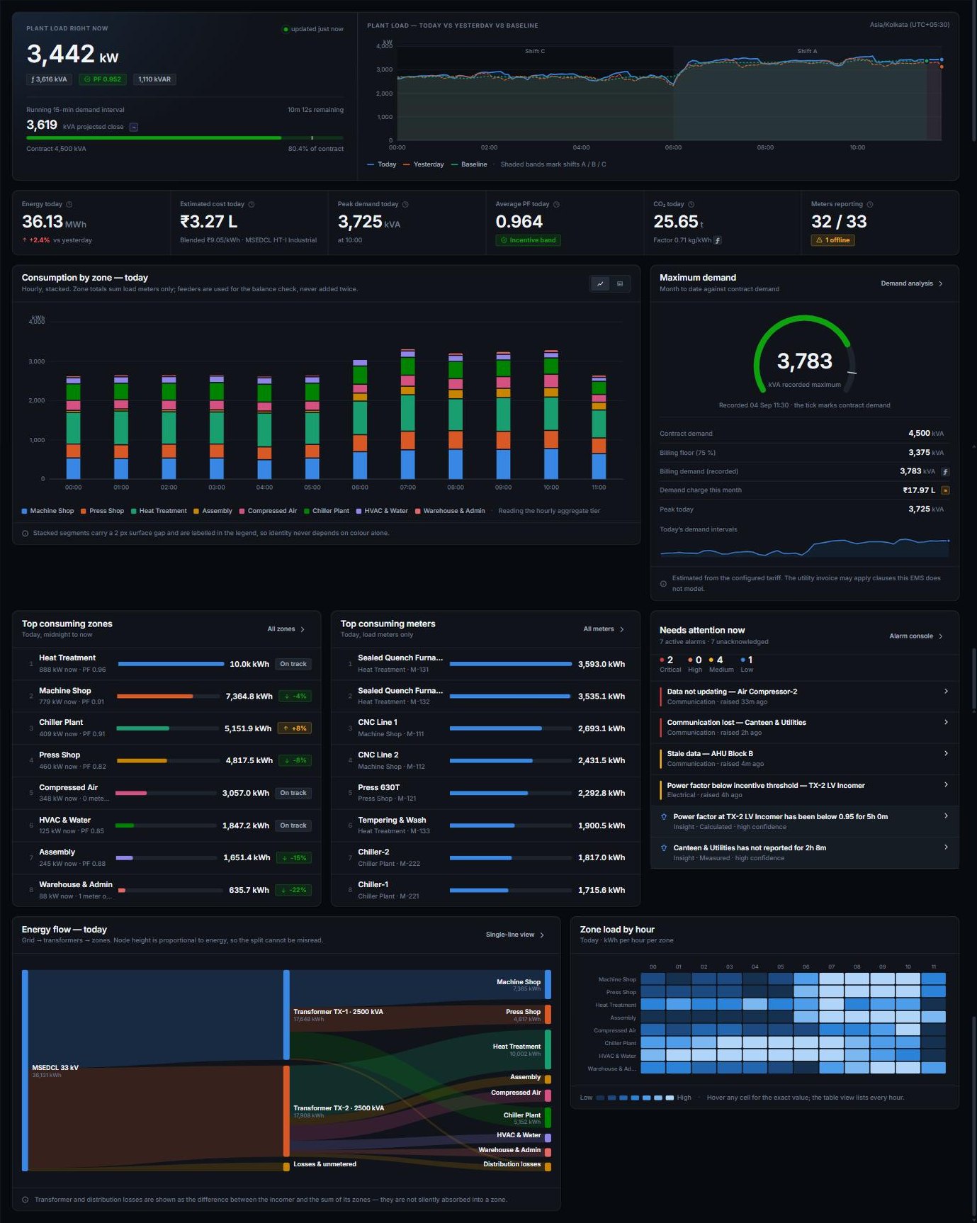Click Heat Treatment node in Energy flow
977x1223 pixels.
point(548,1049)
